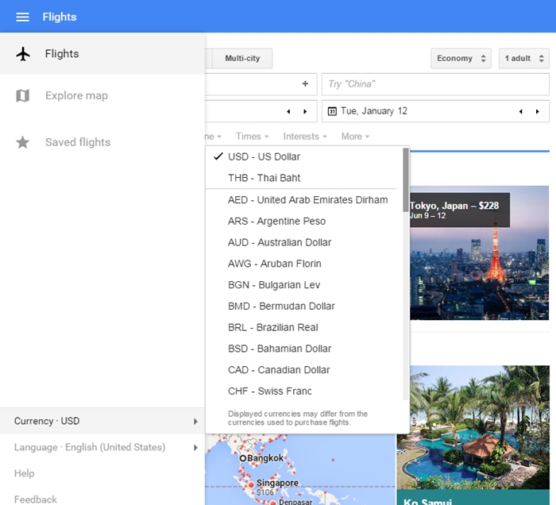Expand the Interests filter dropdown
Screen dimensions: 556x505
[305, 137]
